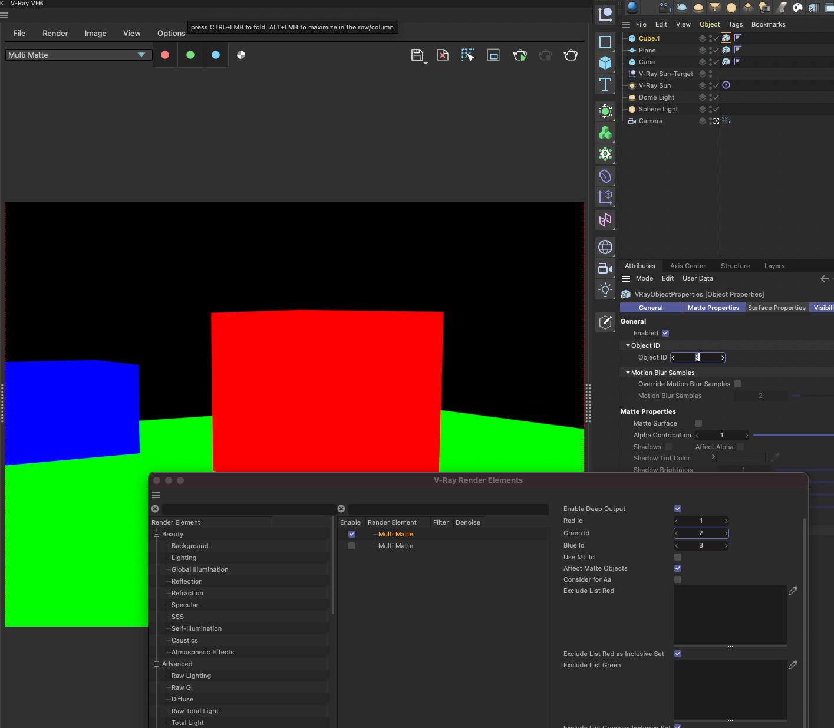Decrease Red Id value
This screenshot has height=728, width=834.
coord(677,521)
